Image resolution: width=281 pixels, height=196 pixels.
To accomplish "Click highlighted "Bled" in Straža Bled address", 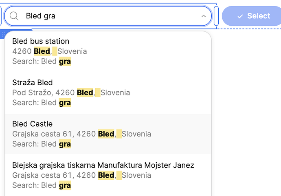I will tap(85, 93).
